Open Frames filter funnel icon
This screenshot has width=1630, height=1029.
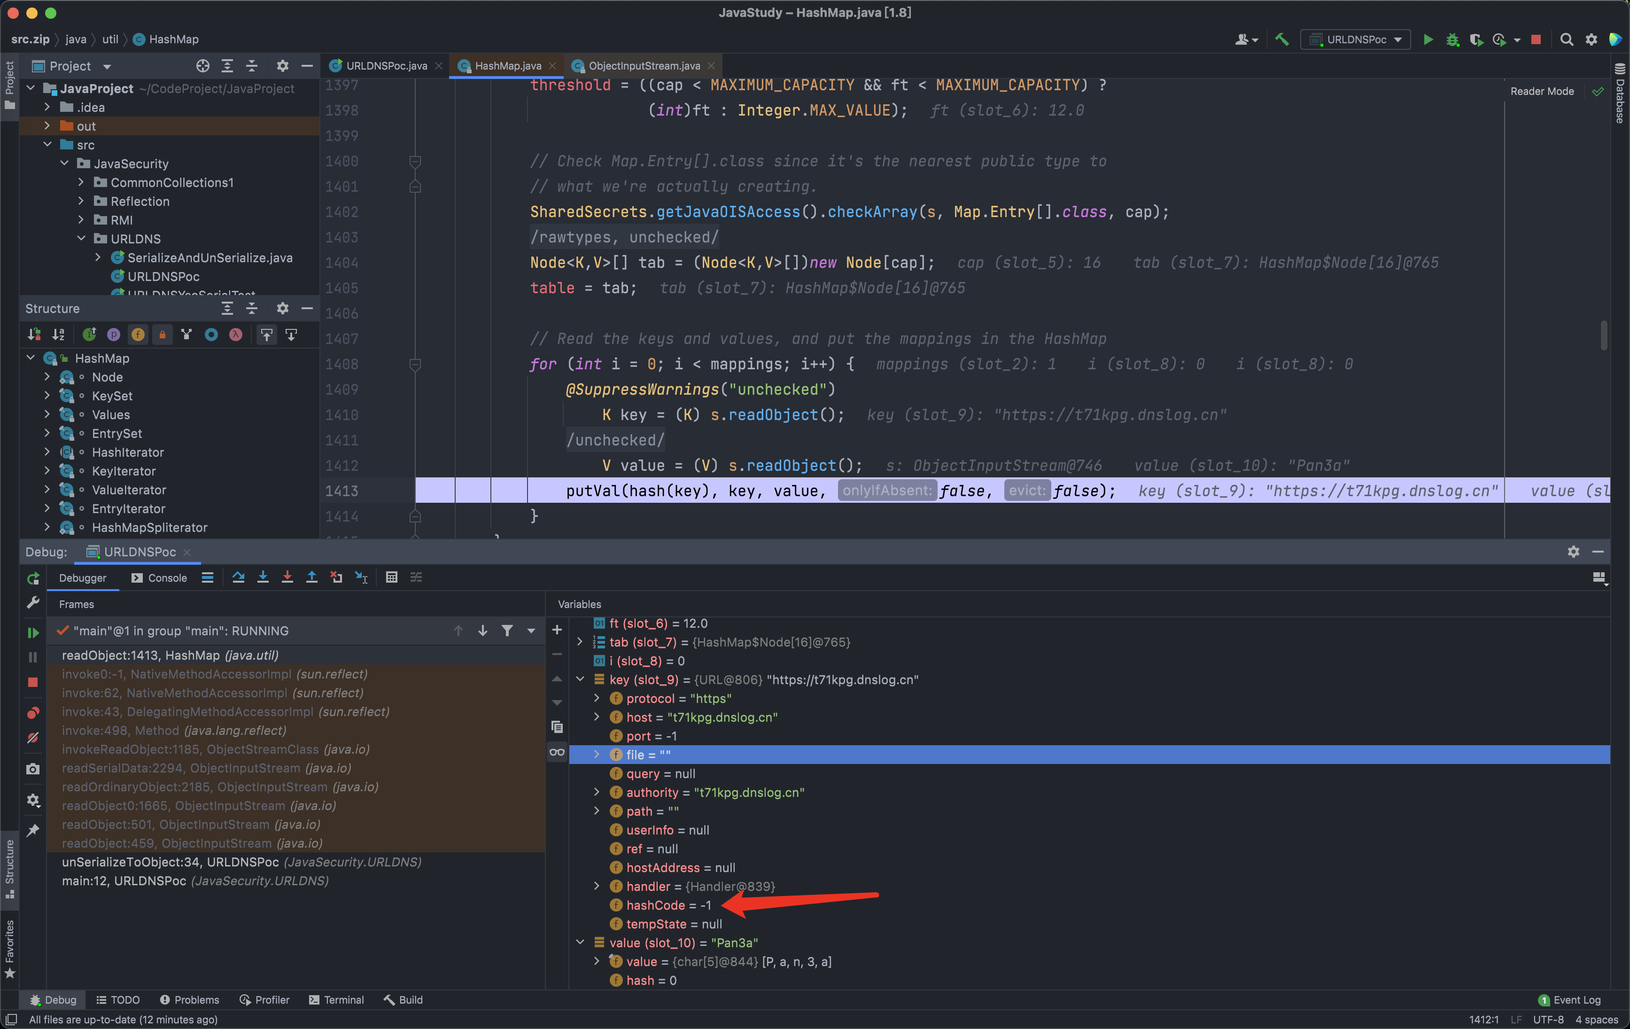click(x=507, y=631)
